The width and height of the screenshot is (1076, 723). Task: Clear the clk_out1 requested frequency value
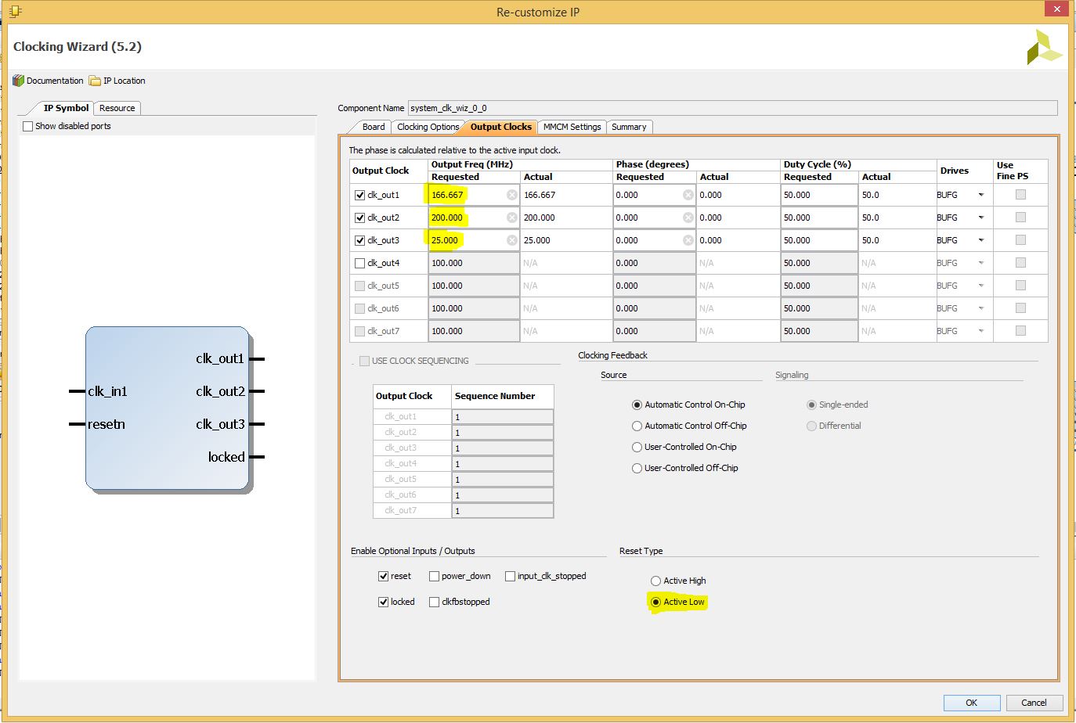tap(511, 195)
